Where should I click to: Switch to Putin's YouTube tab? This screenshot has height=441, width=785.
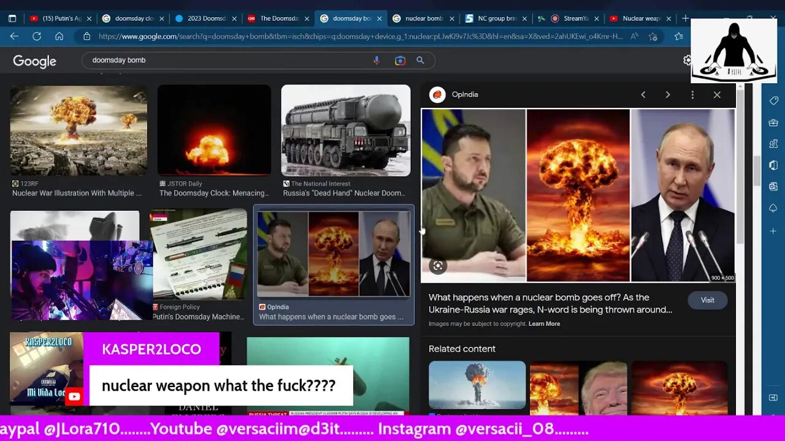[x=59, y=18]
